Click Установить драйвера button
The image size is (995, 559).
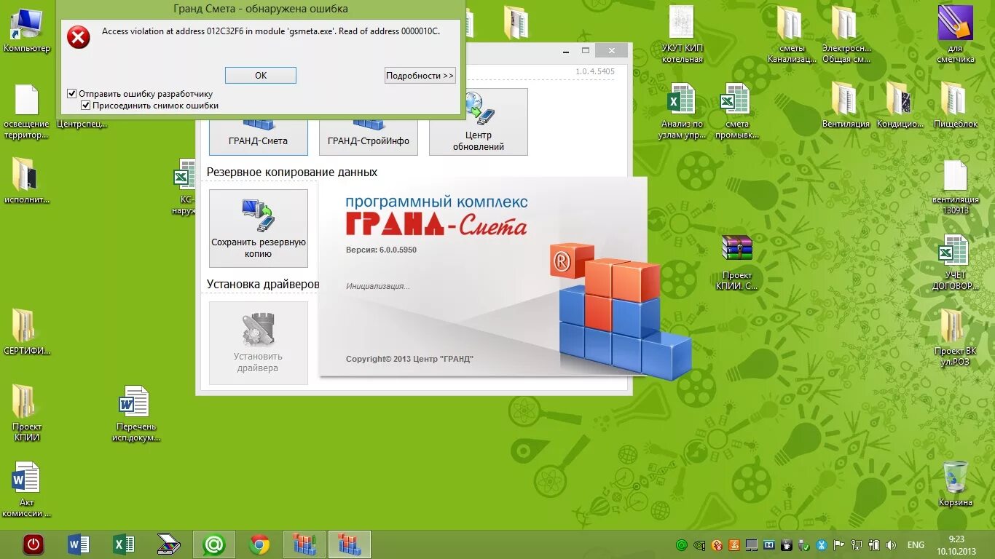click(x=258, y=343)
